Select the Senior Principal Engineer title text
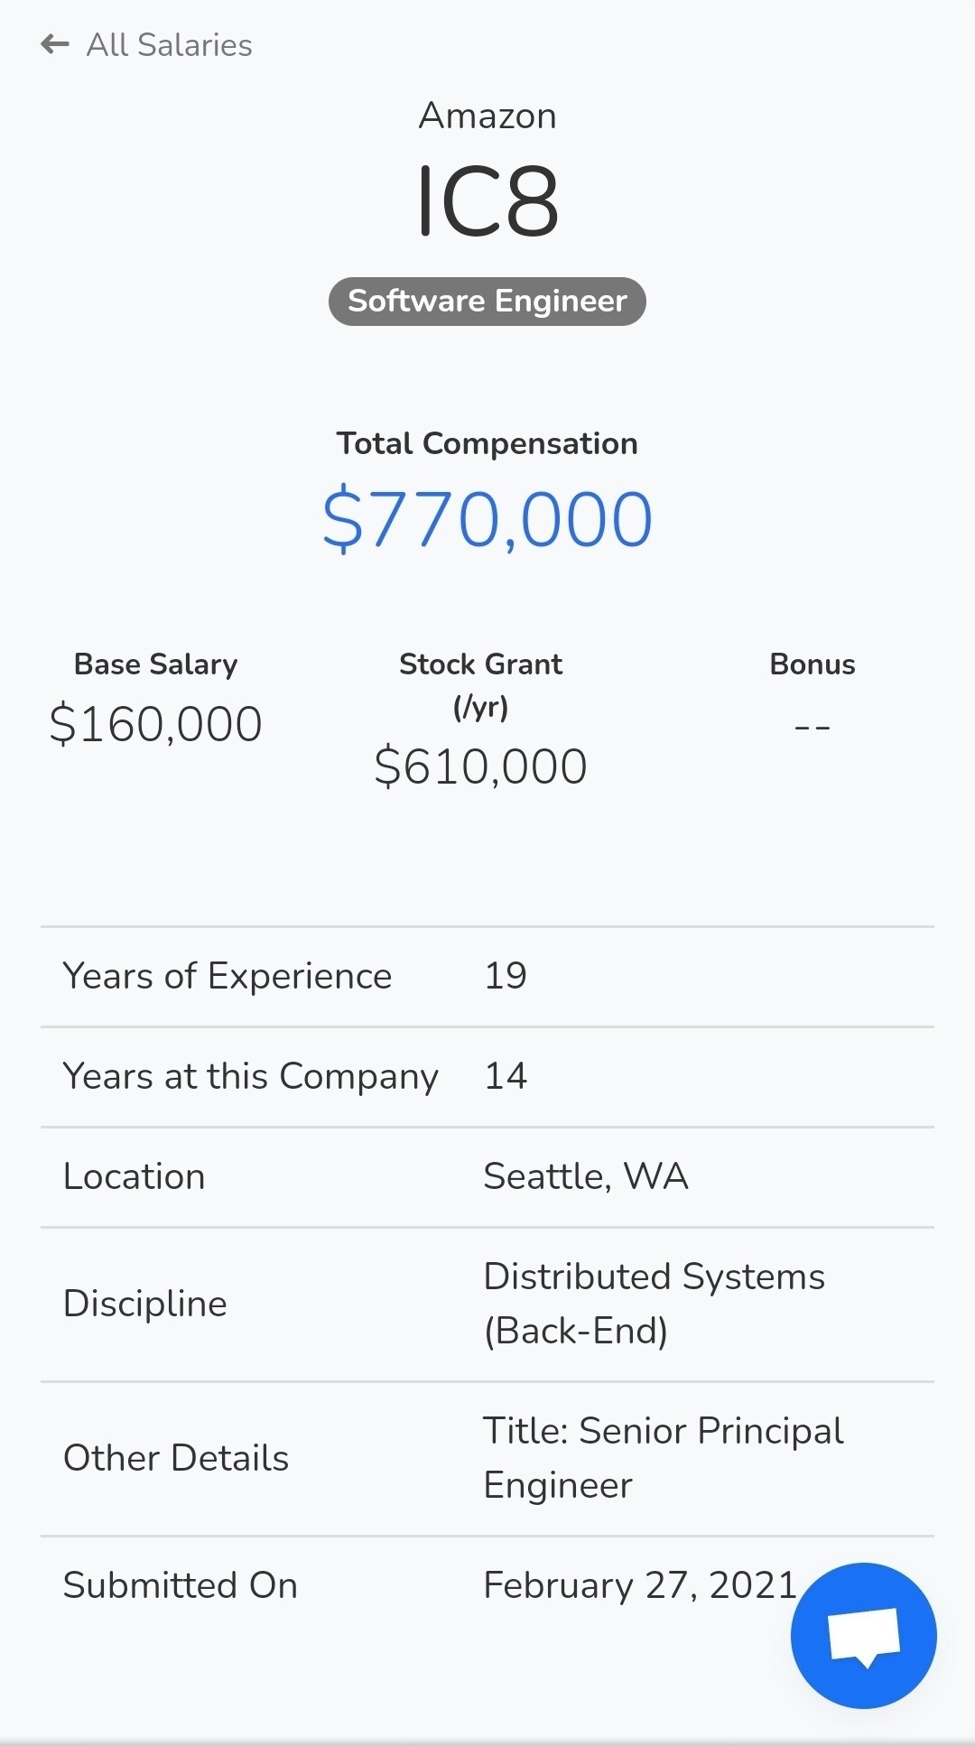The image size is (975, 1746). (664, 1458)
